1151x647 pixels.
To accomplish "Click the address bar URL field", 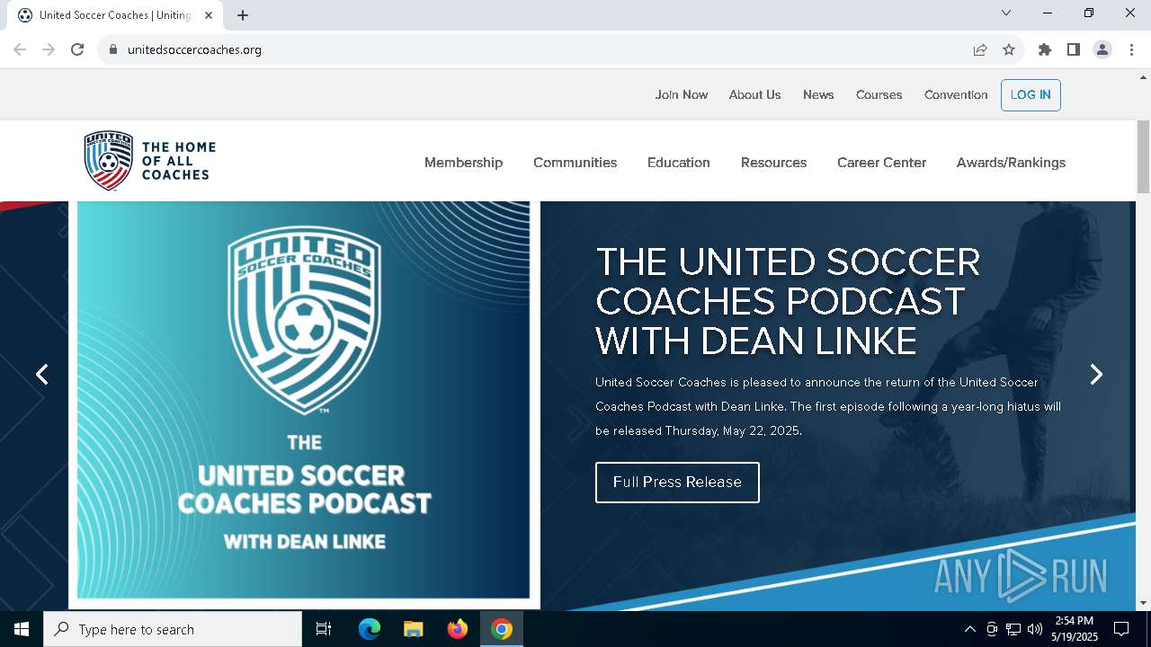I will (x=540, y=49).
